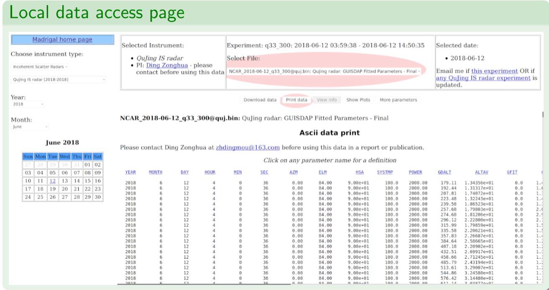Select June 12 in the calendar
Viewport: 549px width, 290px height.
tap(53, 181)
